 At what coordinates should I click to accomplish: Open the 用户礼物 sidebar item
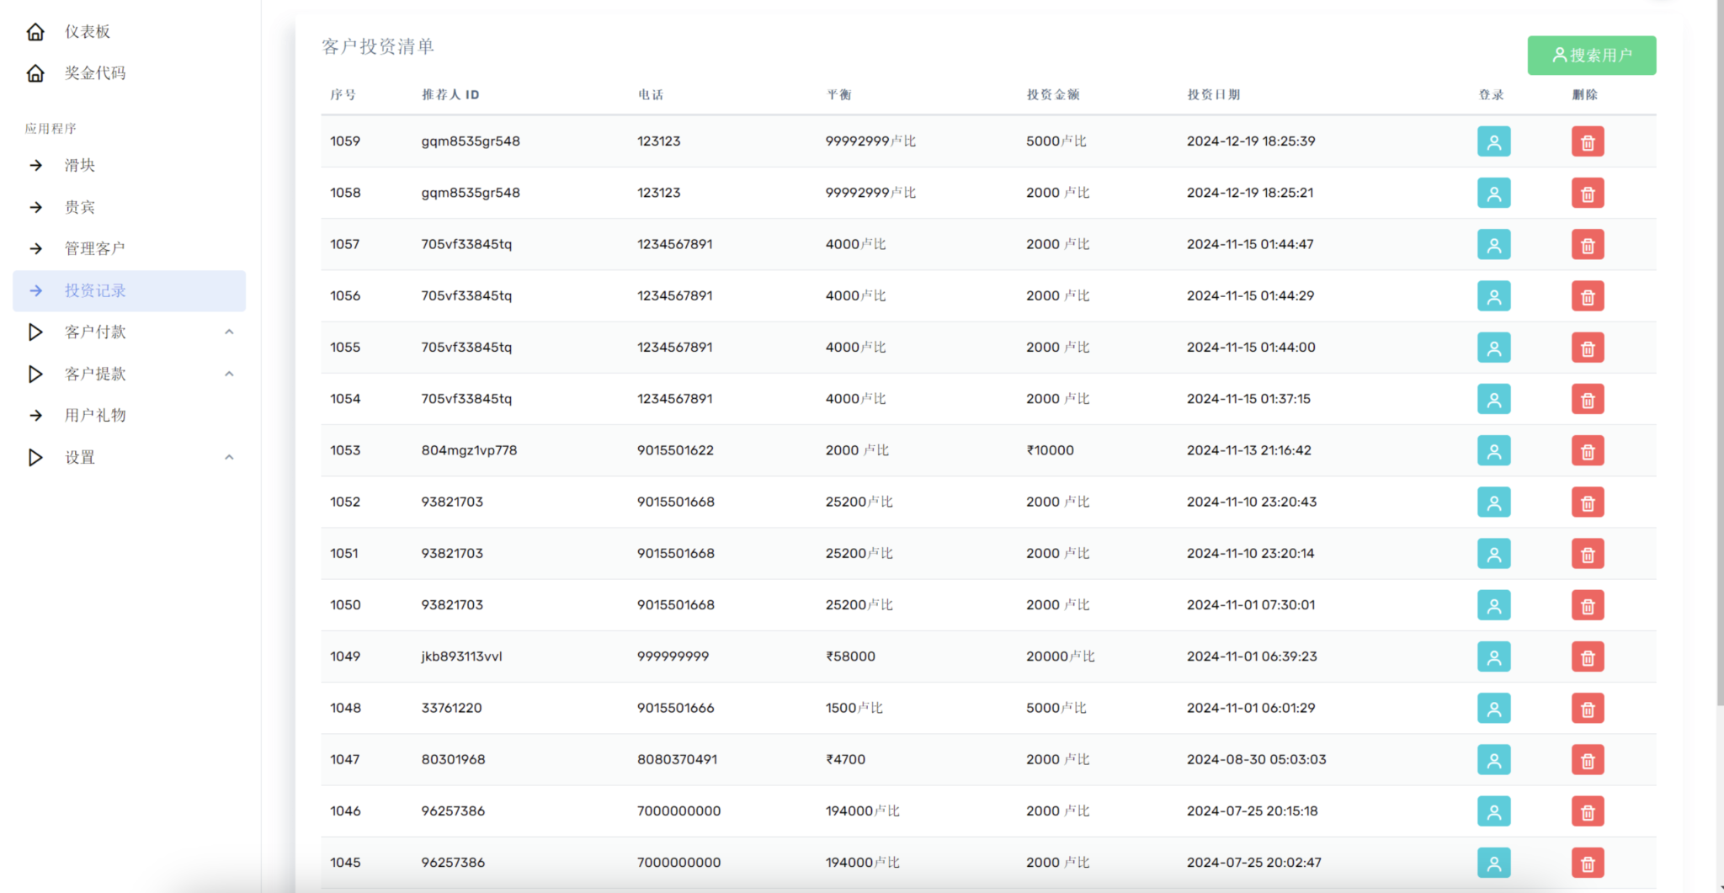[x=94, y=416]
